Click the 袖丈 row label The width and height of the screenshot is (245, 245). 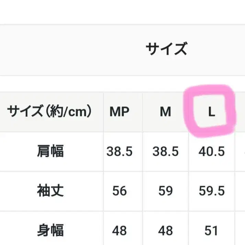(50, 191)
